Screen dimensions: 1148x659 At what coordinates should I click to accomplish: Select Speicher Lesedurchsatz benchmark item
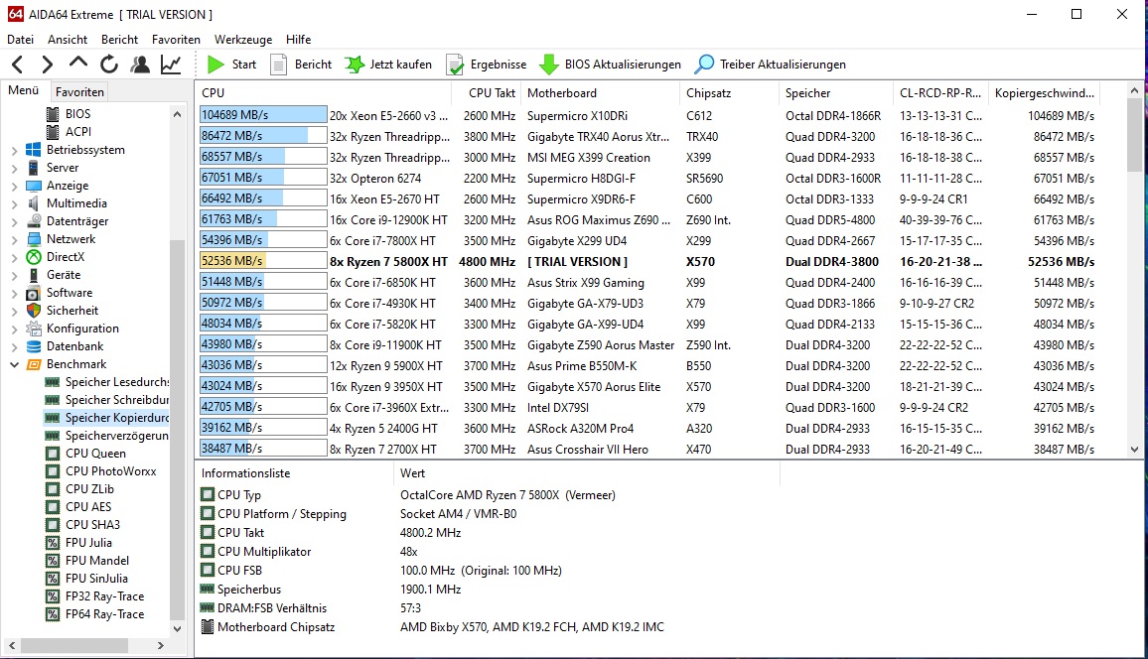107,382
